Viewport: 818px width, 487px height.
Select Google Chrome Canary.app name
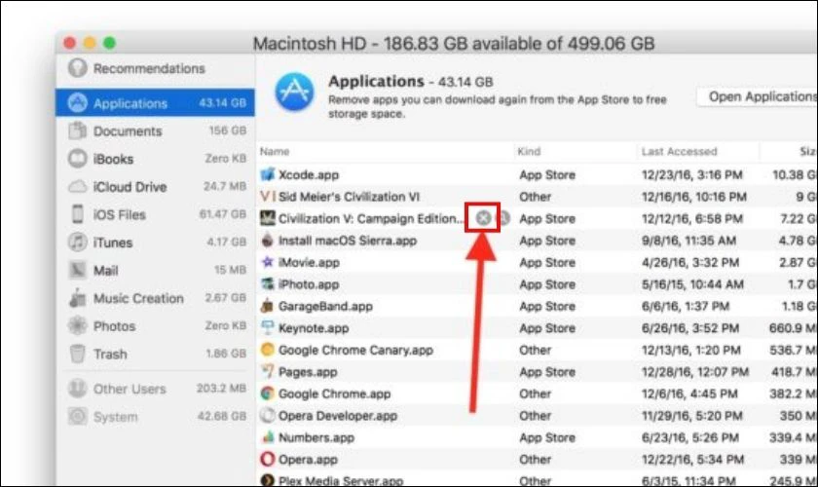355,351
